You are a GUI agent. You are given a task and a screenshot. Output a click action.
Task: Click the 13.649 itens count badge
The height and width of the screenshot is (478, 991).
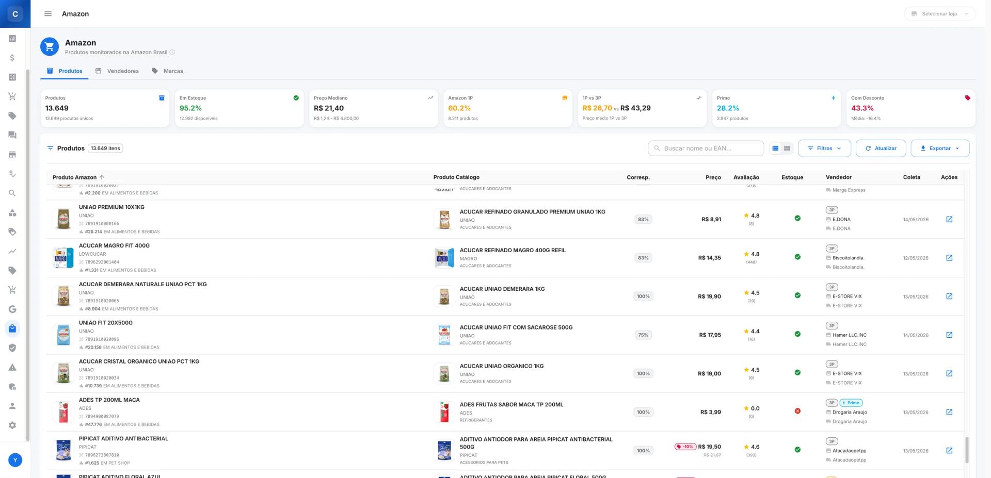(x=105, y=149)
